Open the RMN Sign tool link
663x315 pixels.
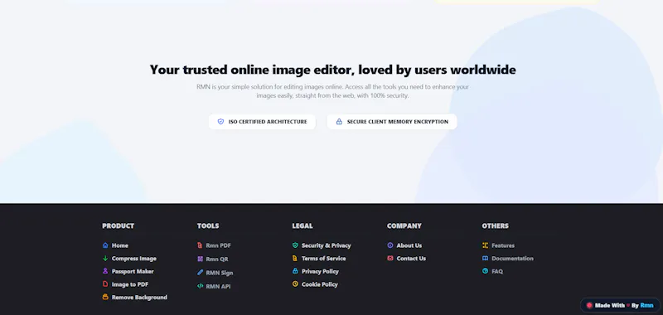tap(220, 273)
